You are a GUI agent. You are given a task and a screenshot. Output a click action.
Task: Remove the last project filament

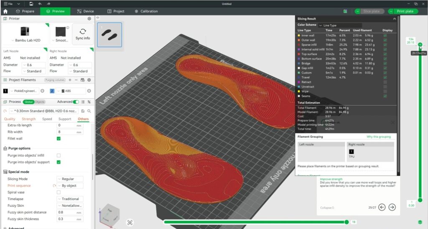pyautogui.click(x=76, y=80)
